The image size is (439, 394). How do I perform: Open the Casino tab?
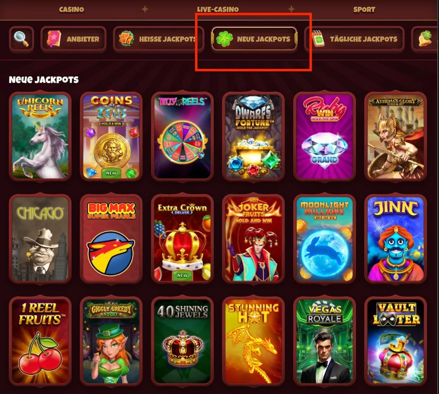[71, 9]
